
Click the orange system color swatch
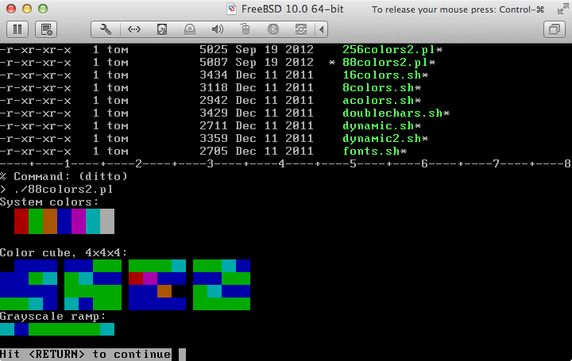click(x=50, y=221)
